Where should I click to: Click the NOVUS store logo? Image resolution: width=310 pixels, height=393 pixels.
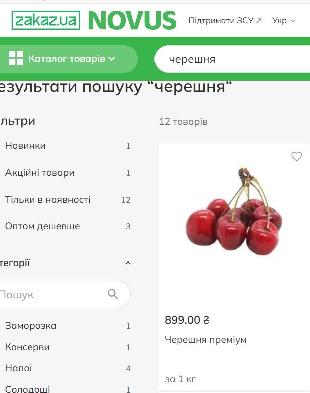tap(132, 20)
